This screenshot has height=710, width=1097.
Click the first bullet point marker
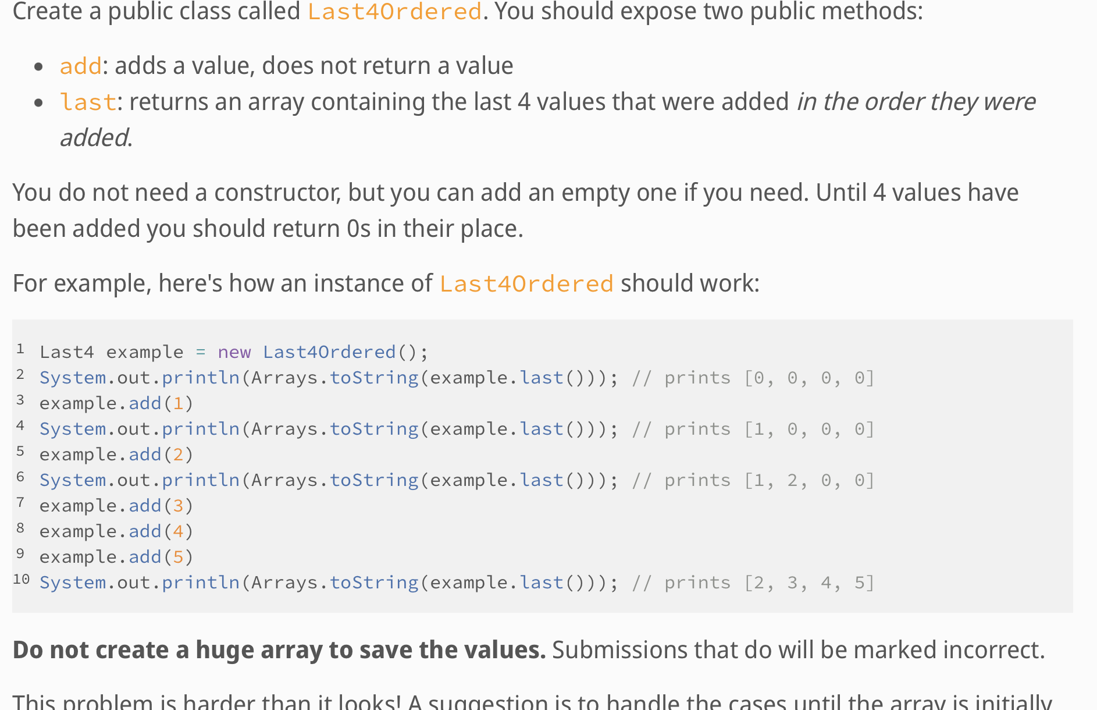(40, 66)
